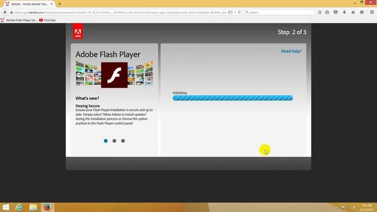Open the downloads arrow icon
377x212 pixels.
pos(344,12)
